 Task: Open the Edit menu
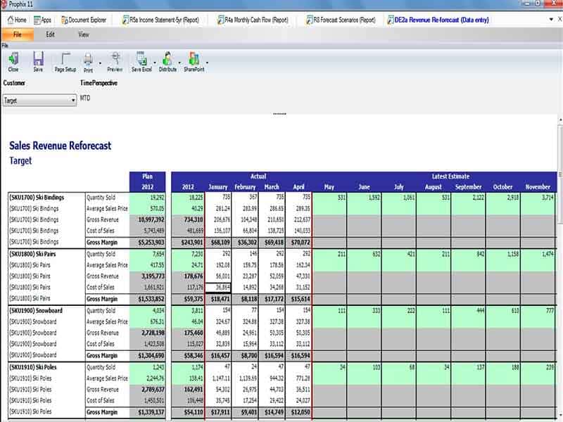(48, 34)
